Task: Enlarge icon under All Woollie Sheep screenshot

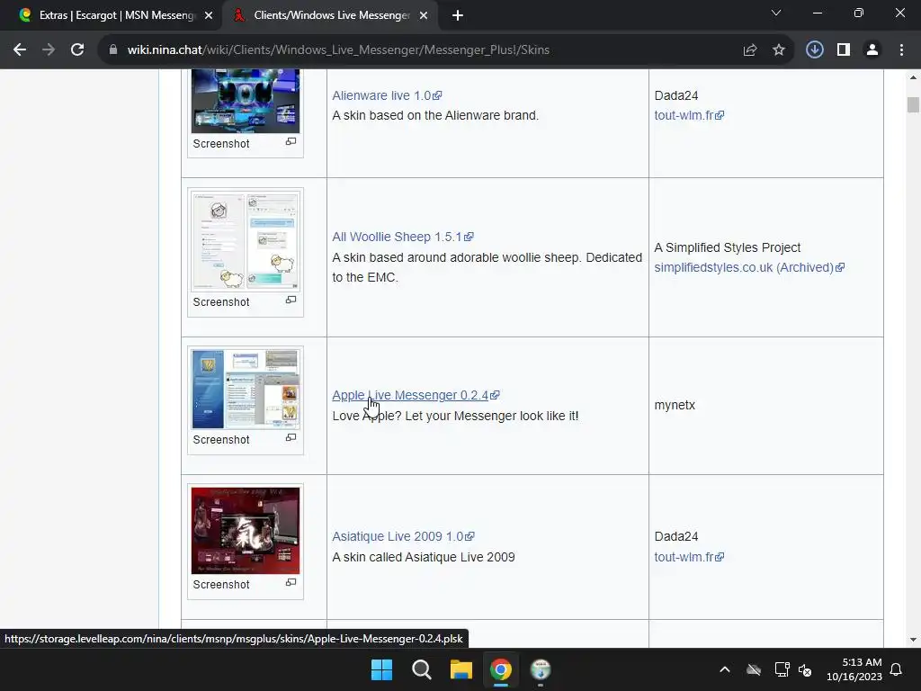Action: coord(291,300)
